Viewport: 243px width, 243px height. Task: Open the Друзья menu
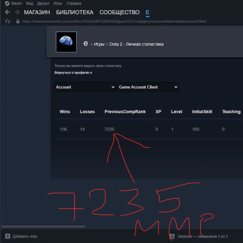[x=43, y=3]
